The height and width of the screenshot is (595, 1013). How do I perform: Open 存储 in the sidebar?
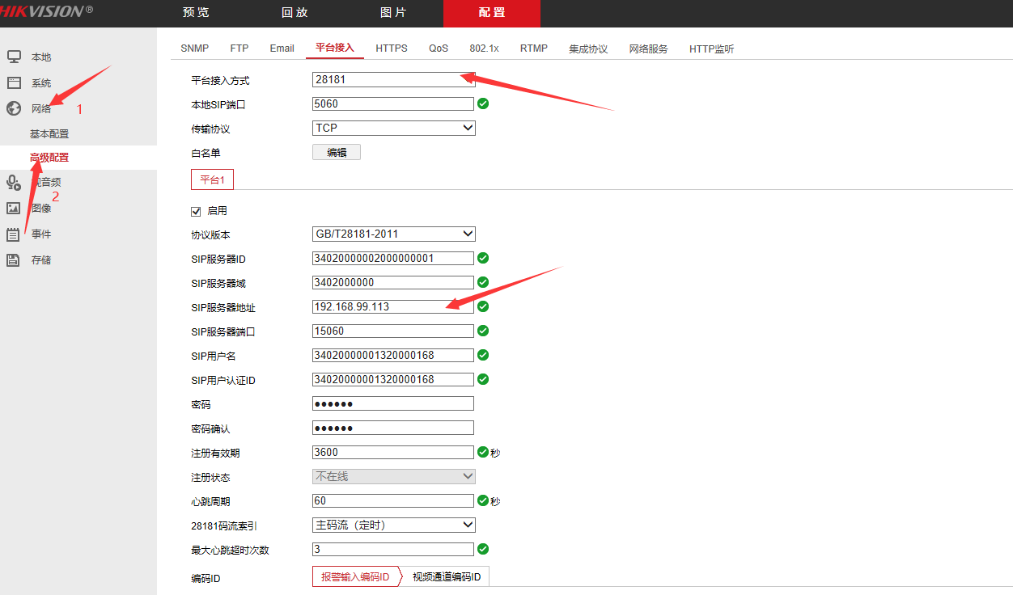point(41,260)
